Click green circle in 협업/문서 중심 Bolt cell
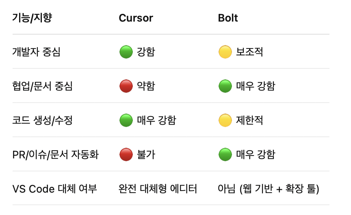Image resolution: width=351 pixels, height=215 pixels. pos(225,86)
